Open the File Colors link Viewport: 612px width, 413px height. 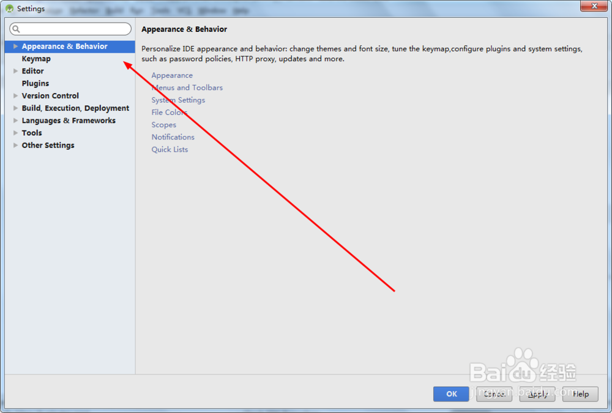170,113
